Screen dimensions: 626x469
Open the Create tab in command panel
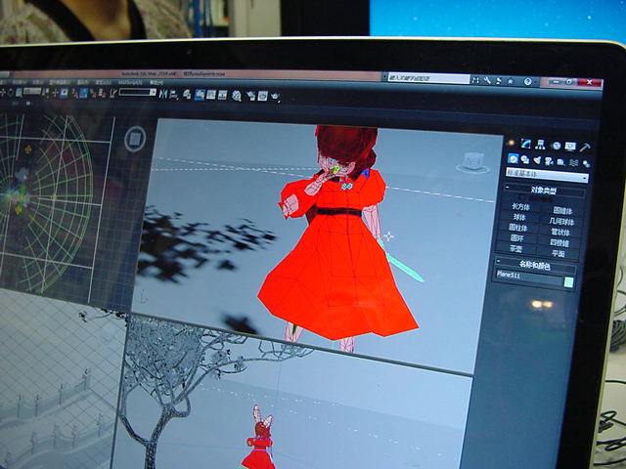pos(511,143)
